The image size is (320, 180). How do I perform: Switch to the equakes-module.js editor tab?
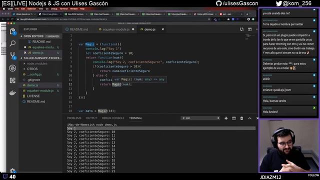coord(116,29)
